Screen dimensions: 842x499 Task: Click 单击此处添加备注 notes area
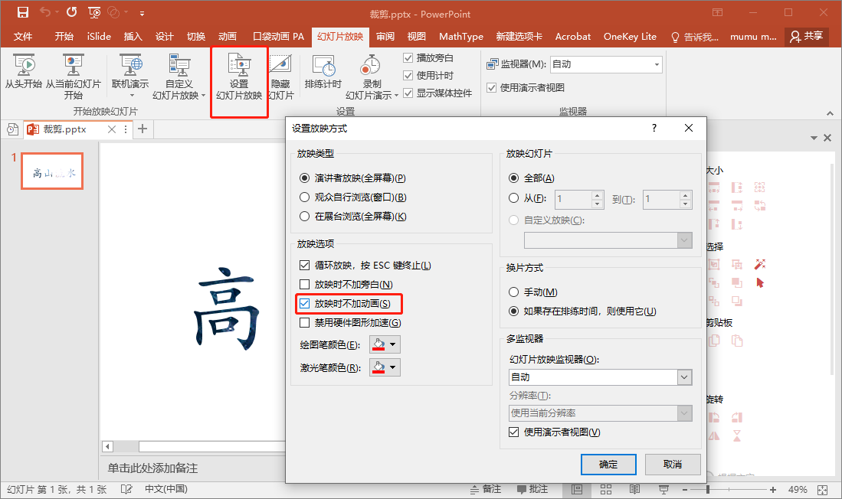pyautogui.click(x=152, y=468)
